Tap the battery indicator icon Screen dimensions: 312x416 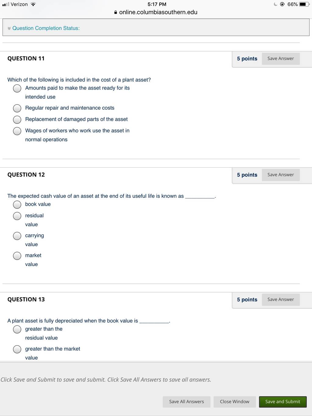pos(304,4)
